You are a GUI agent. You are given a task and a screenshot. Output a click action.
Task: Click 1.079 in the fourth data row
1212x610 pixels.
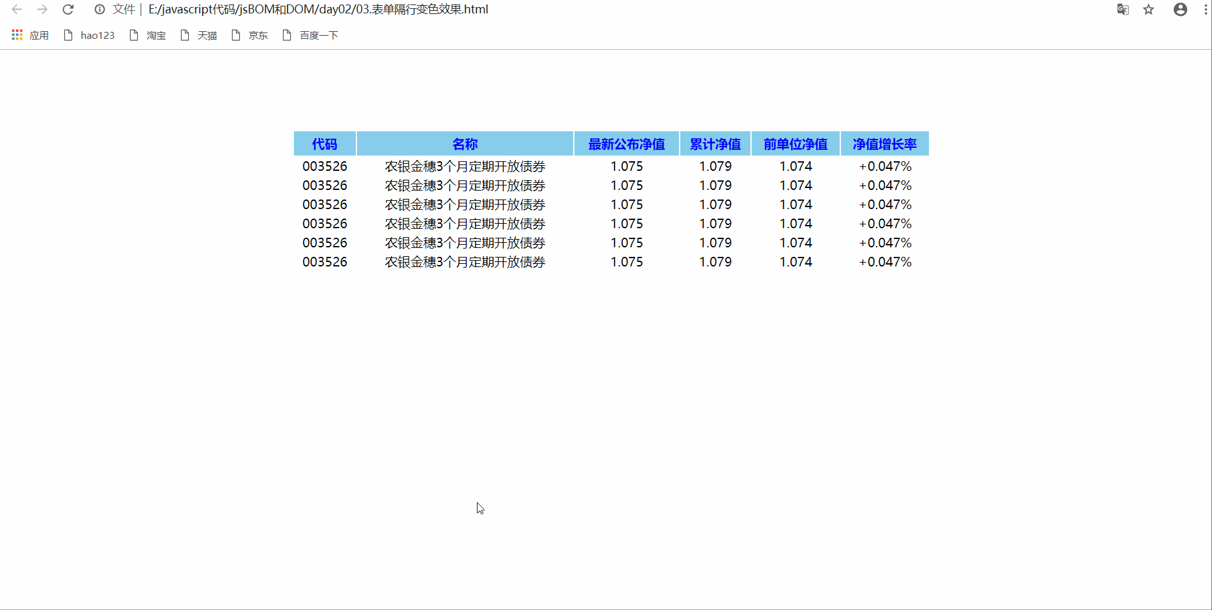click(715, 224)
